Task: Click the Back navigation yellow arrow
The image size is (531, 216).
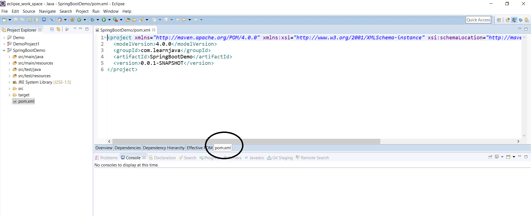Action: pyautogui.click(x=184, y=20)
